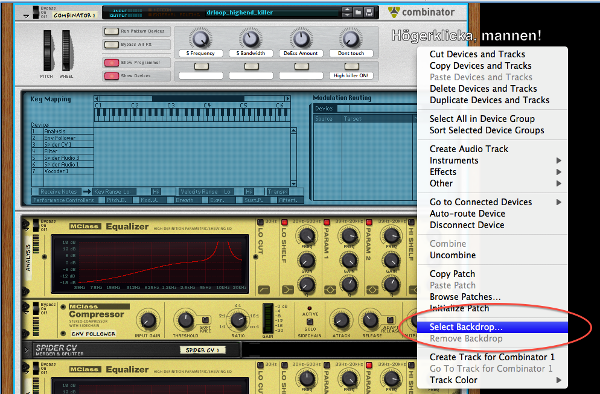Click the Key Mapping device list scroll-up arrow
The width and height of the screenshot is (600, 394).
pyautogui.click(x=293, y=131)
